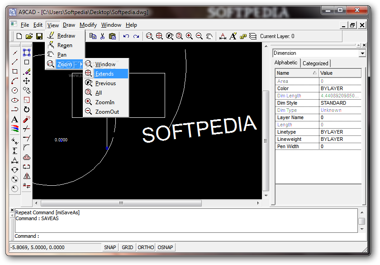Open the text style toolbar icon
This screenshot has height=265, width=380.
(x=233, y=36)
